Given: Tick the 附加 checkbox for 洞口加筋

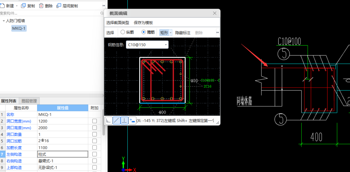Looking at the screenshot, I should 94,141.
